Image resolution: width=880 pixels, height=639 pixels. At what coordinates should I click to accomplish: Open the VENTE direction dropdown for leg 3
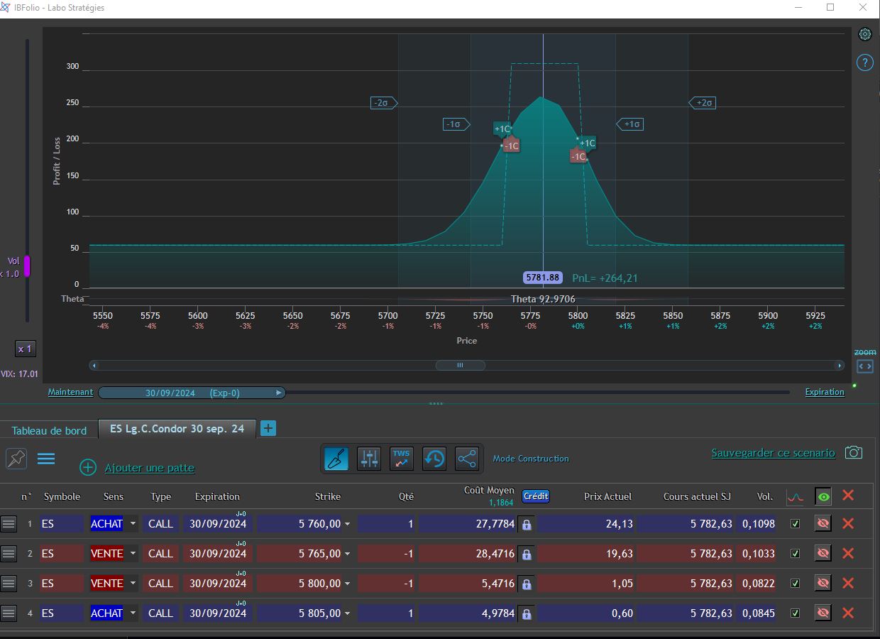tap(133, 584)
